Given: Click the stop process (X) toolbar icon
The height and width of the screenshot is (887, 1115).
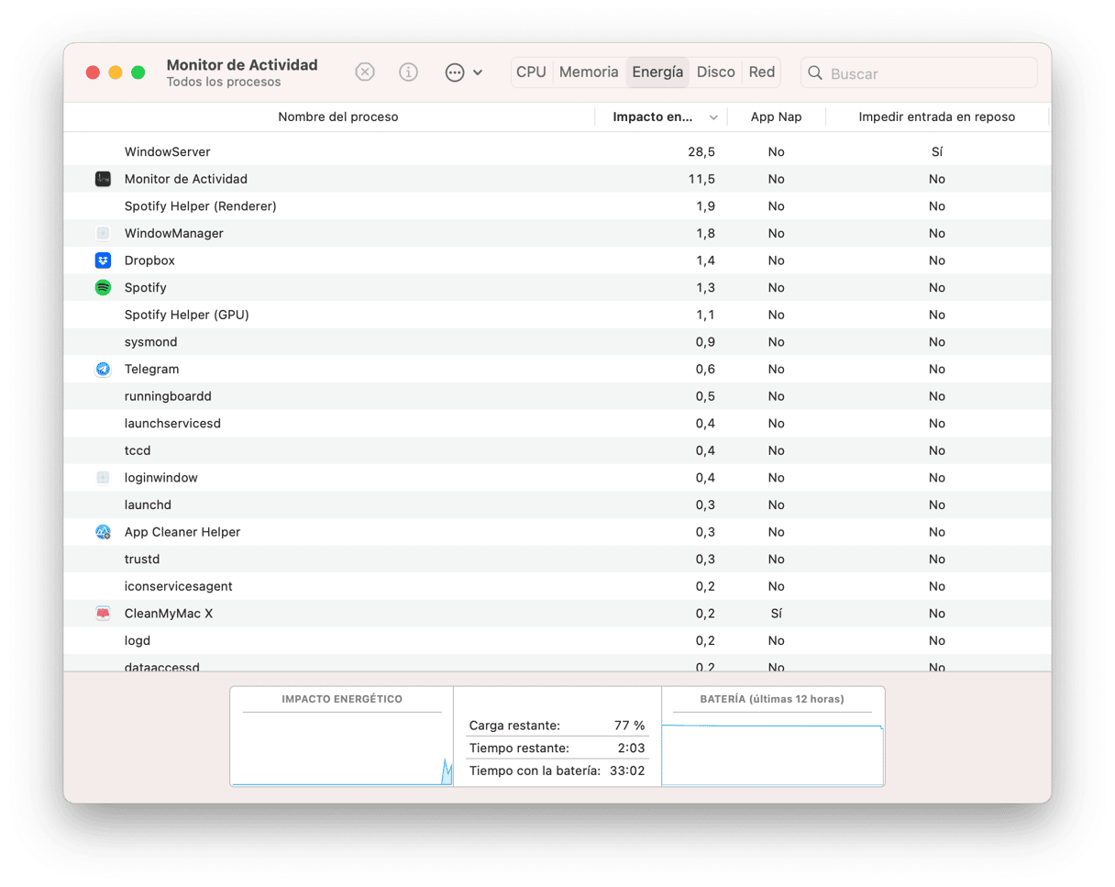Looking at the screenshot, I should coord(365,72).
